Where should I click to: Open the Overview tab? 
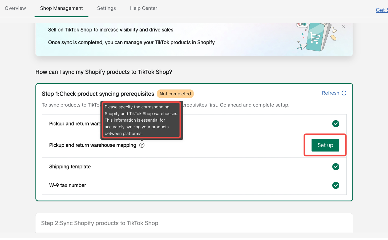[15, 8]
